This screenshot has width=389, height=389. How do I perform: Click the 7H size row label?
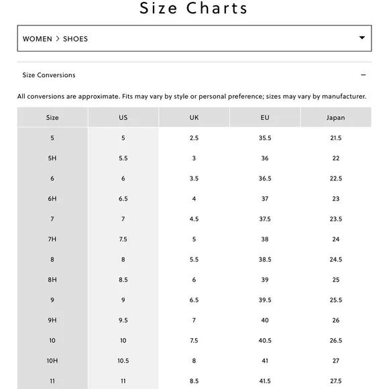pyautogui.click(x=52, y=239)
